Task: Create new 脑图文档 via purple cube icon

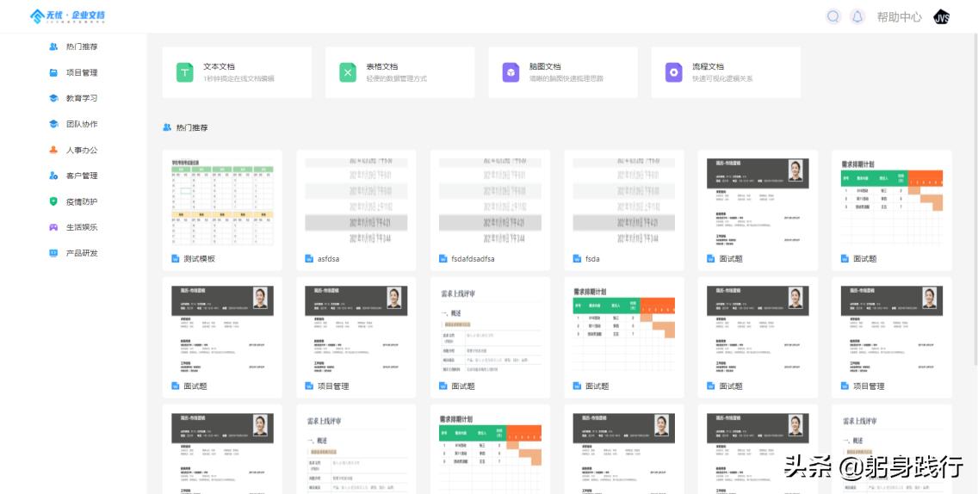Action: (x=511, y=72)
